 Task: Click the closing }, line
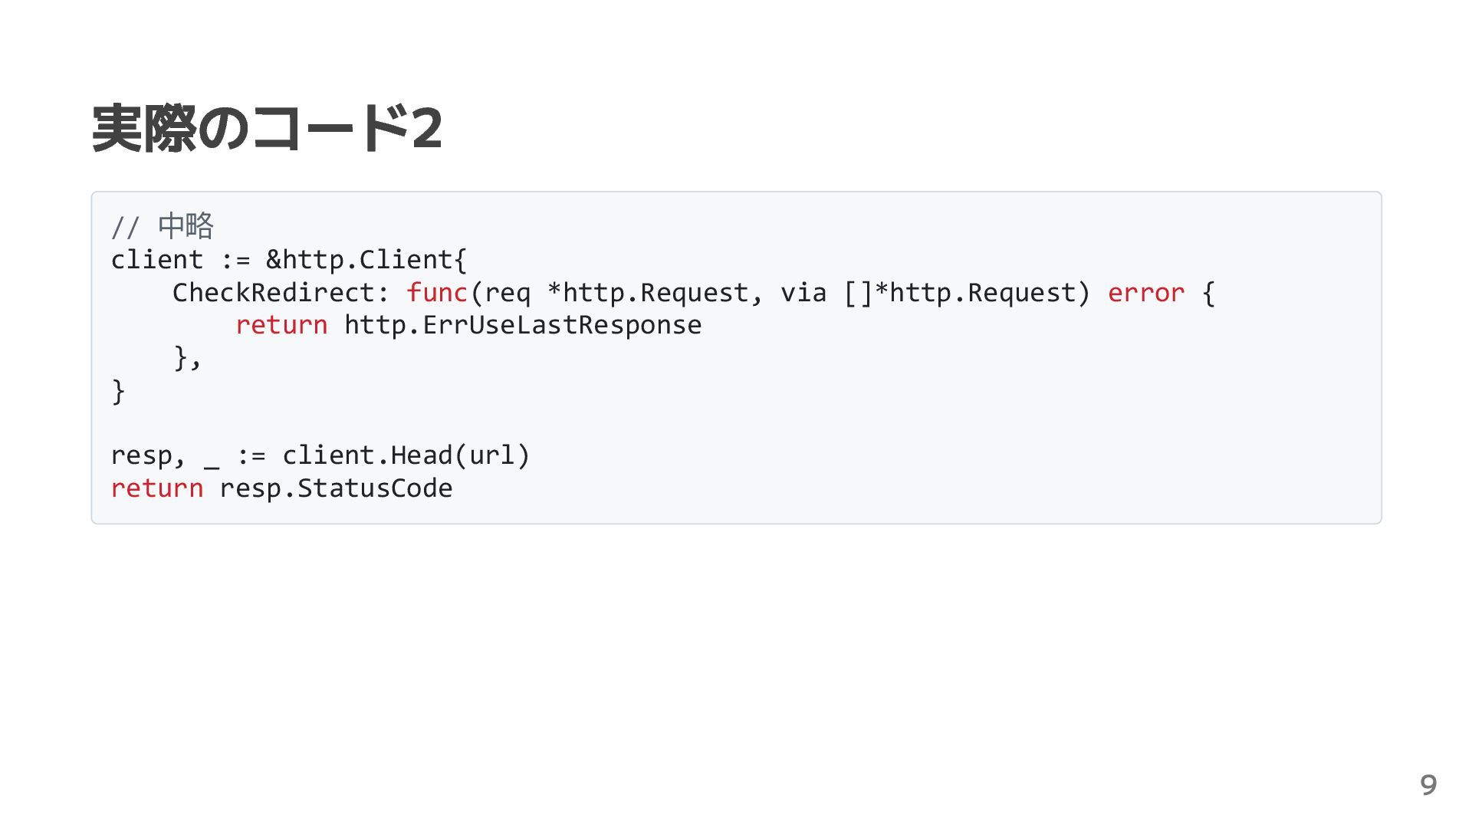pyautogui.click(x=187, y=358)
